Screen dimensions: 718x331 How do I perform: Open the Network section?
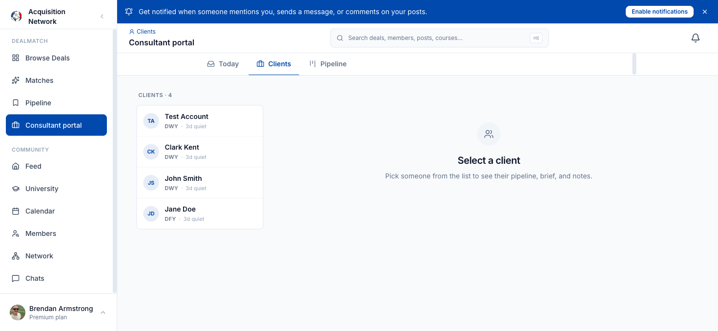point(56,256)
